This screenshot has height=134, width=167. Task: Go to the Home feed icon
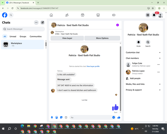coord(51,15)
